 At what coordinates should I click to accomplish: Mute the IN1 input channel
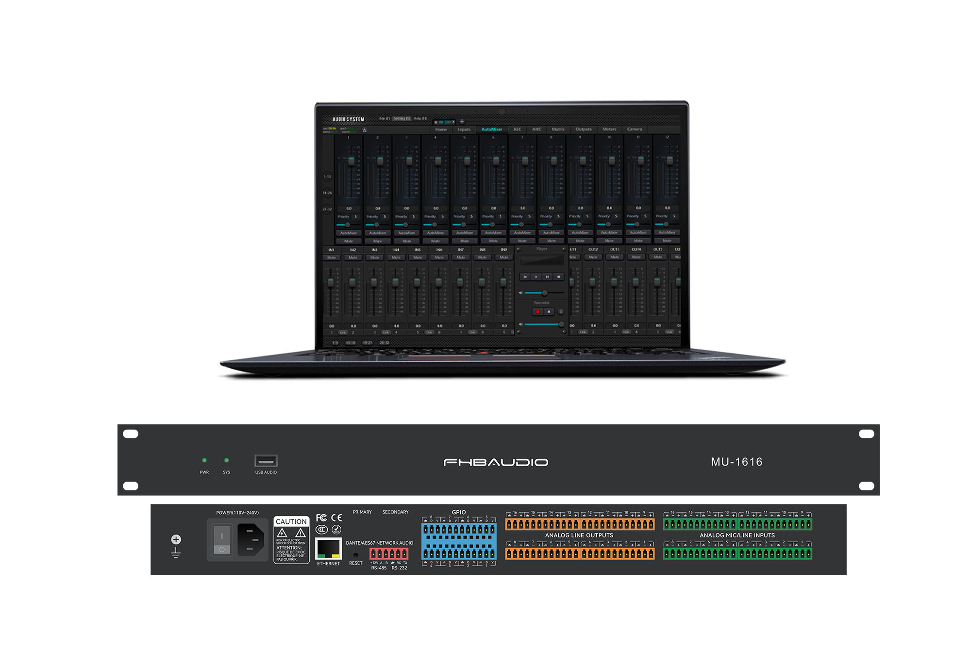[332, 258]
